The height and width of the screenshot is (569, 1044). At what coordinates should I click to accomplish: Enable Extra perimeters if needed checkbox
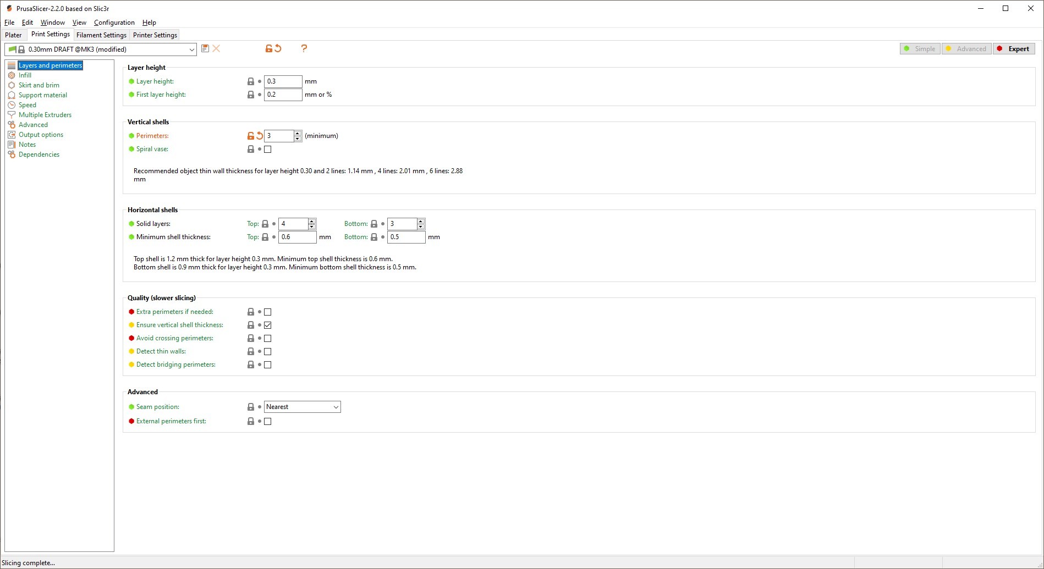[268, 312]
